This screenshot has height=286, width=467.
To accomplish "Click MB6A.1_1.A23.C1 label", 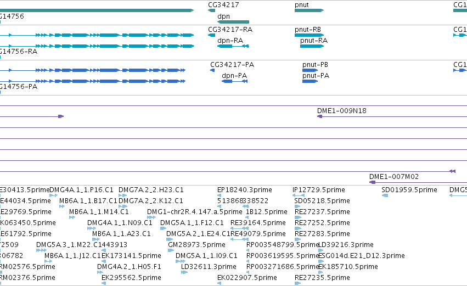I will click(x=121, y=234).
